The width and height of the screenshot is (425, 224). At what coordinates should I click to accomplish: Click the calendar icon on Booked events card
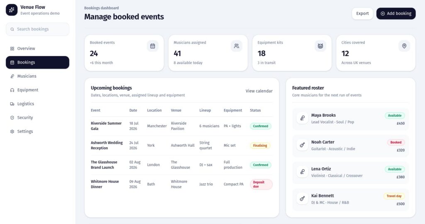click(152, 46)
